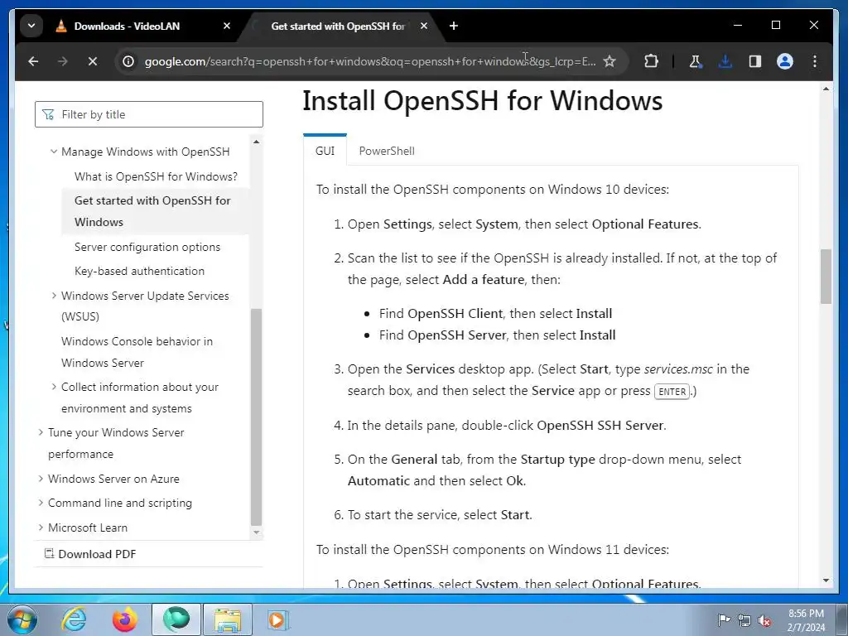Close the Get started with OpenSSH tab

point(424,26)
